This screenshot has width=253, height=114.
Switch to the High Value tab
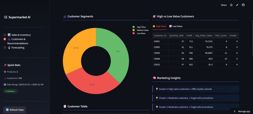pyautogui.click(x=159, y=26)
